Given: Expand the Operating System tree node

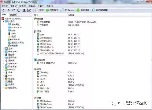Looking at the screenshot, I should tap(3, 52).
